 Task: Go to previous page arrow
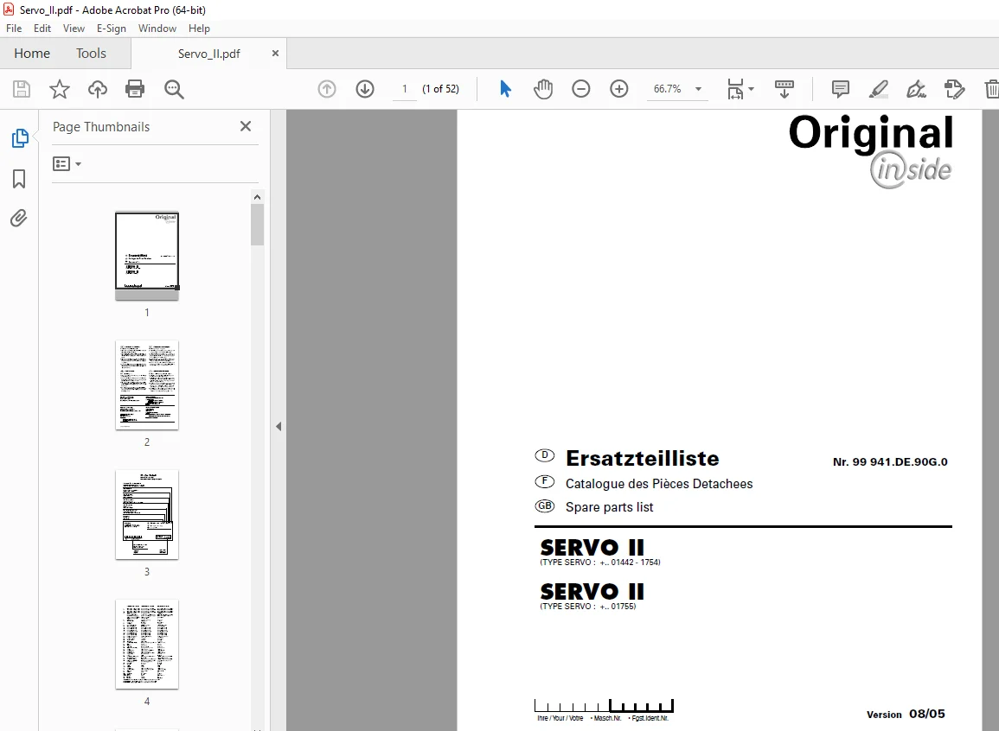click(327, 89)
